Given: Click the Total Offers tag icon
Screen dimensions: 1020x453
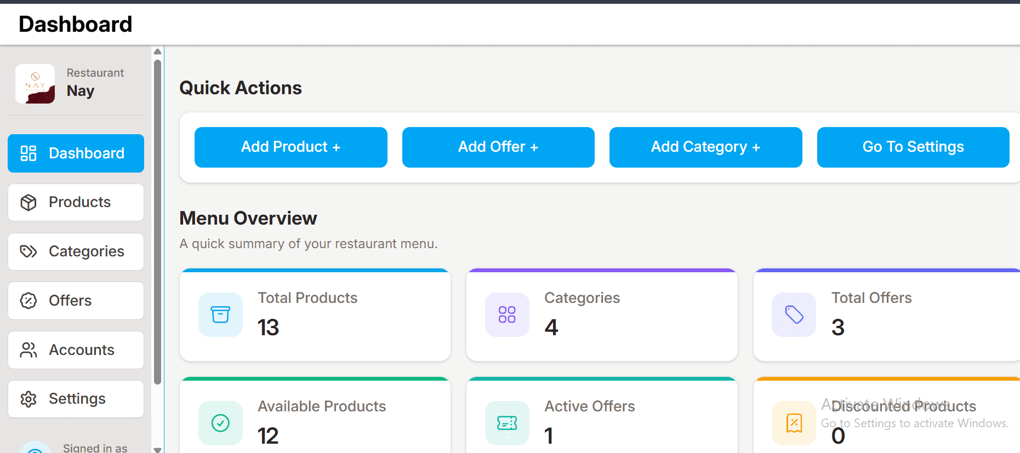Looking at the screenshot, I should click(x=794, y=314).
